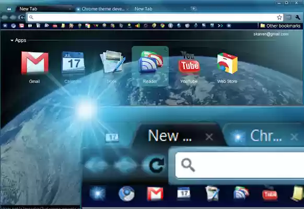Close the first New Tab tab
This screenshot has width=304, height=209.
pos(70,9)
